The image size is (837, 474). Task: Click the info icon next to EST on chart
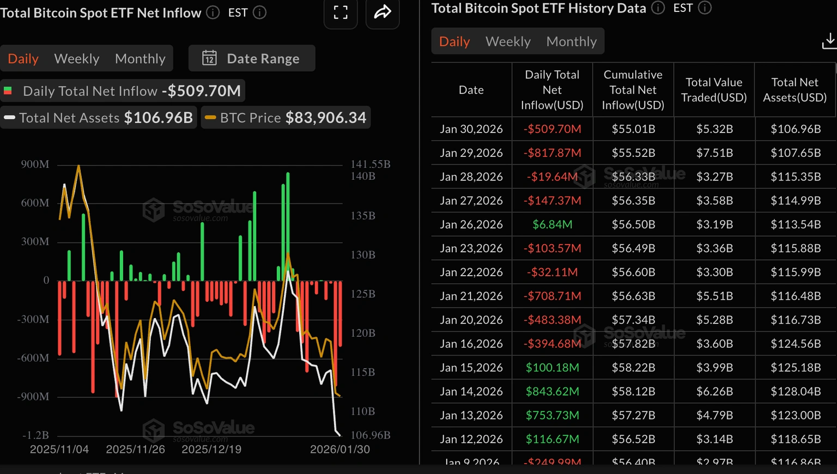pyautogui.click(x=260, y=13)
